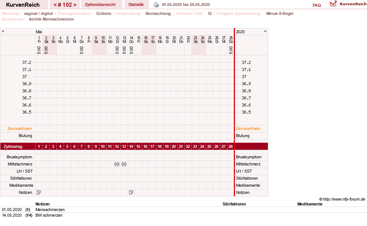Select cycle day 28 in Zyklustag bar
The height and width of the screenshot is (226, 367).
pyautogui.click(x=230, y=146)
